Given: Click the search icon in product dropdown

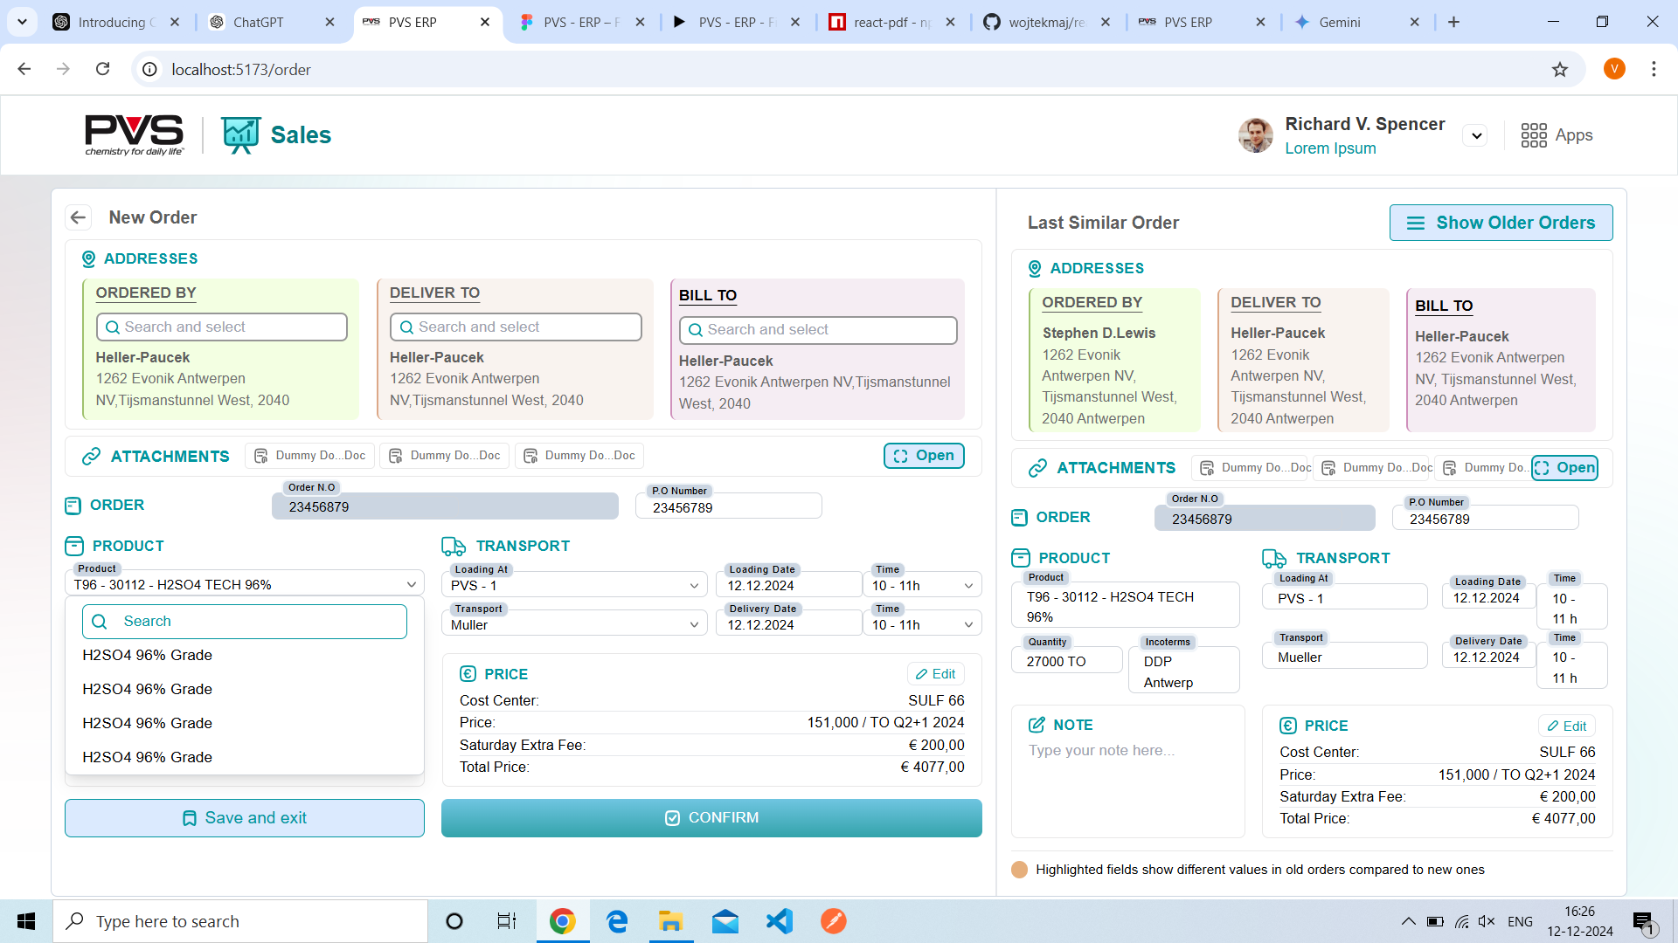Looking at the screenshot, I should [x=100, y=622].
